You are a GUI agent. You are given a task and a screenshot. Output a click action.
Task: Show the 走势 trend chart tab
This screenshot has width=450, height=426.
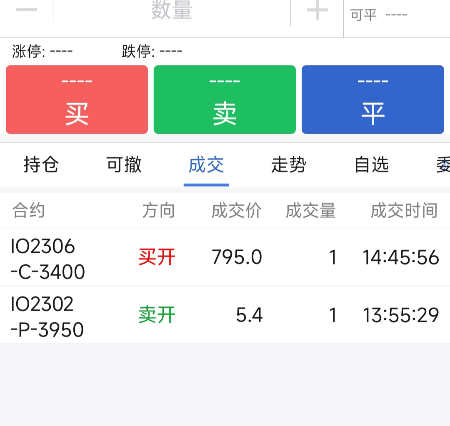(289, 165)
